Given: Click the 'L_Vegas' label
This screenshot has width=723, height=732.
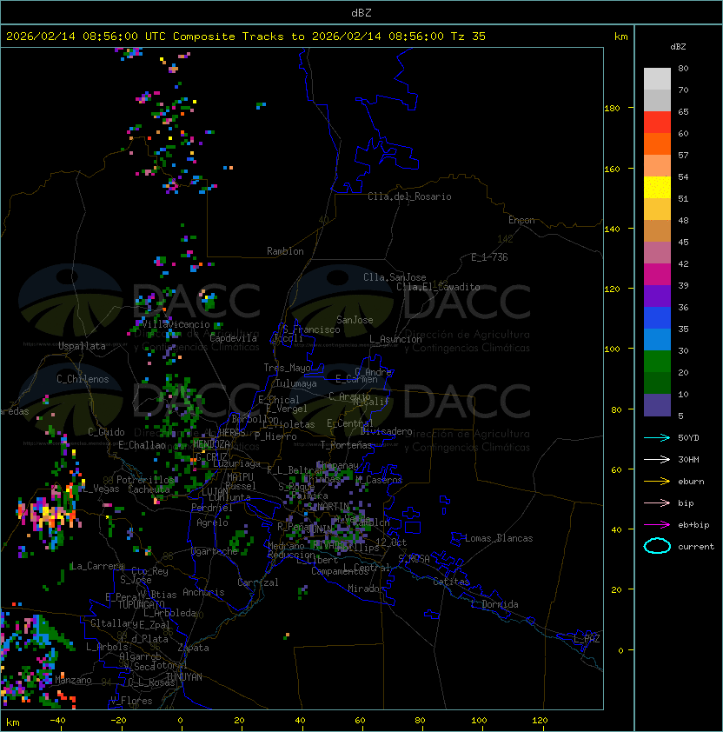Looking at the screenshot, I should (x=101, y=489).
